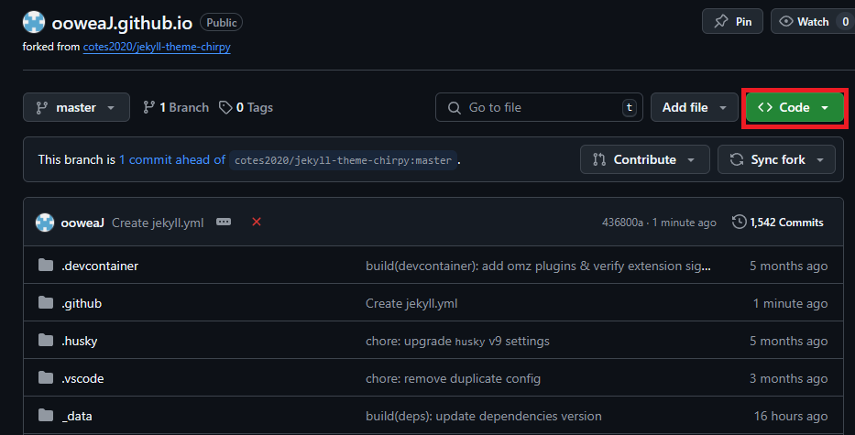Click the 1 commit ahead of link
Screen dimensions: 855x435
click(x=172, y=159)
